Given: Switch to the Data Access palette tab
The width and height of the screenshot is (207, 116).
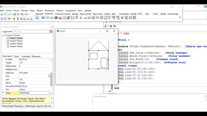Looking at the screenshot, I should coord(97,14).
